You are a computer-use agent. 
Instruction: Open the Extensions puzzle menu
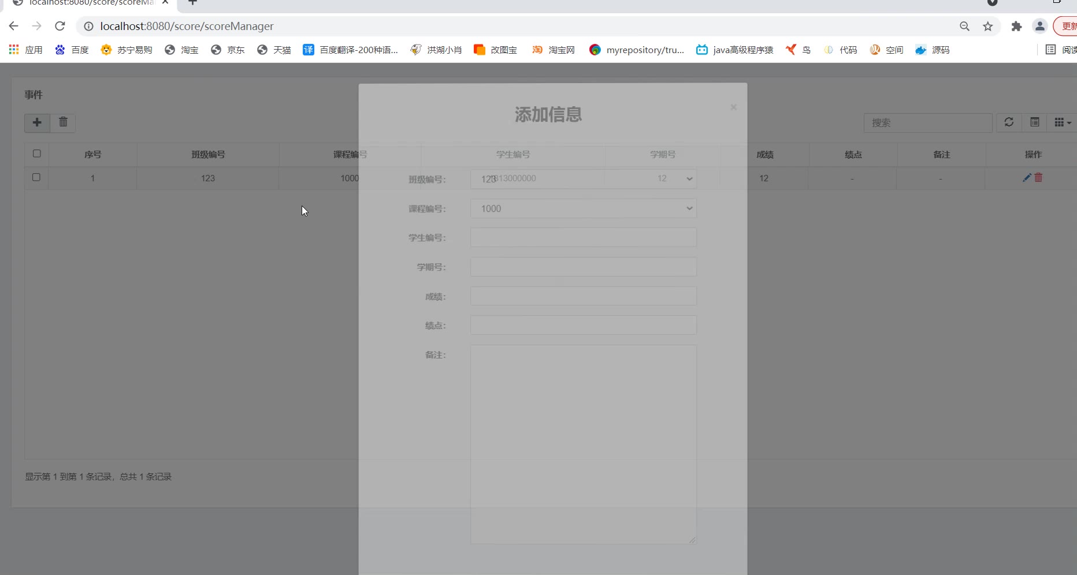pyautogui.click(x=1016, y=26)
